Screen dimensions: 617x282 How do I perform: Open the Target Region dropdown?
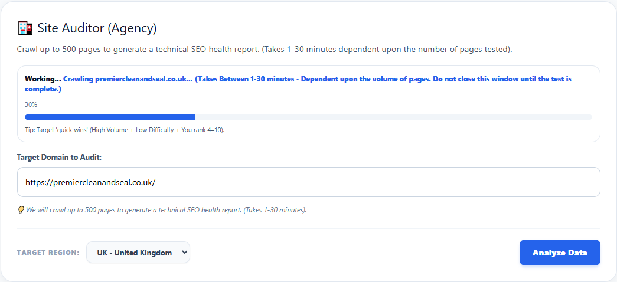pyautogui.click(x=138, y=253)
